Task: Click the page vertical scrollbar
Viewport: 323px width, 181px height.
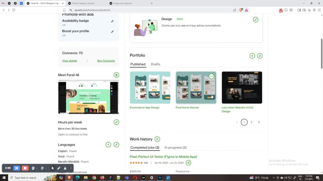Action: point(322,54)
